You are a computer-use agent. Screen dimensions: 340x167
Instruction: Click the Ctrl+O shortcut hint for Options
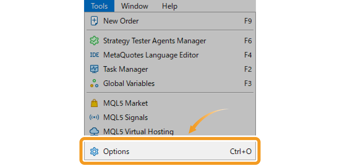point(240,152)
